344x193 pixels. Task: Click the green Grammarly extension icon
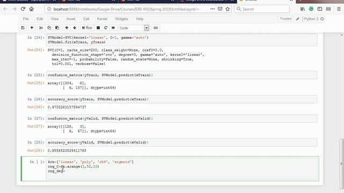click(x=311, y=9)
